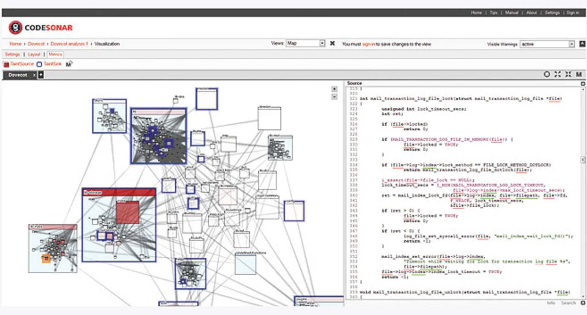The width and height of the screenshot is (587, 315).
Task: Click the Dovecot analysis 1 breadcrumb
Action: [69, 44]
